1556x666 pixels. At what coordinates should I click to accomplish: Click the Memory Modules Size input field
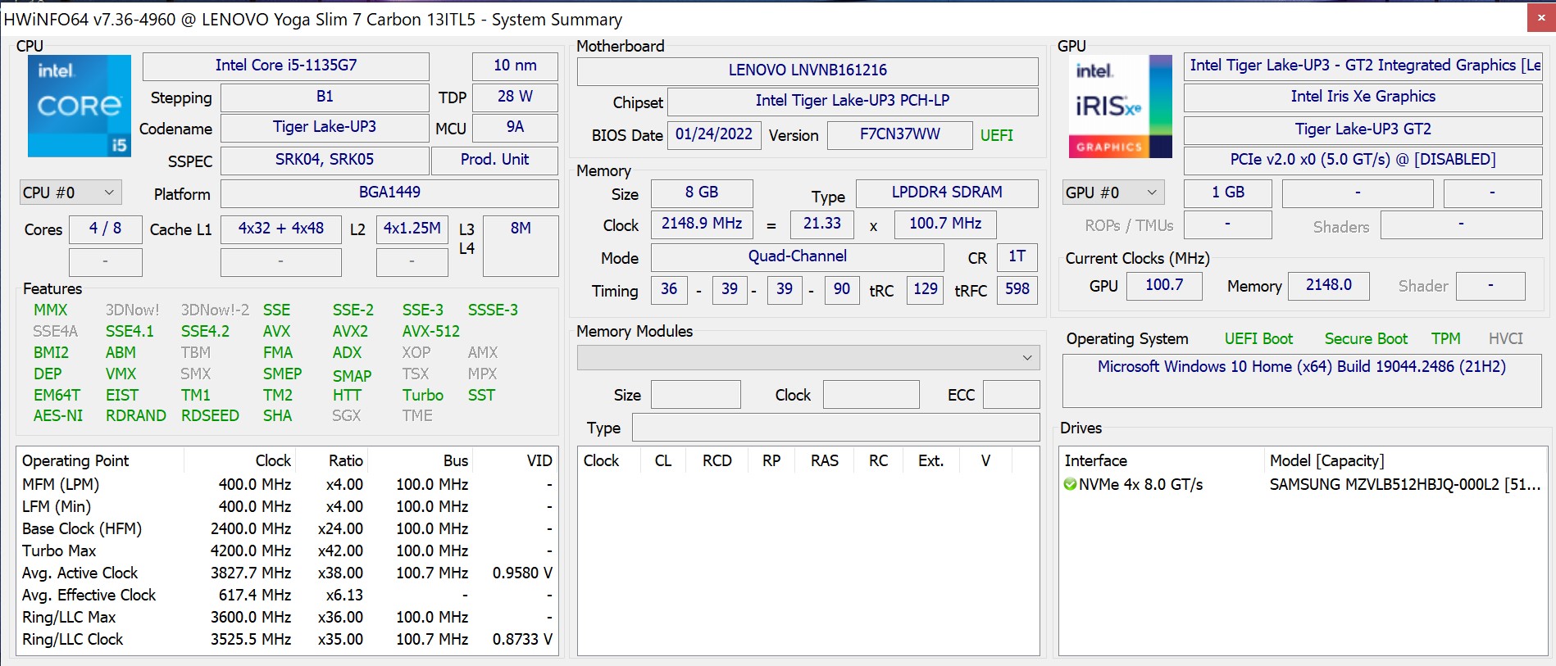695,395
